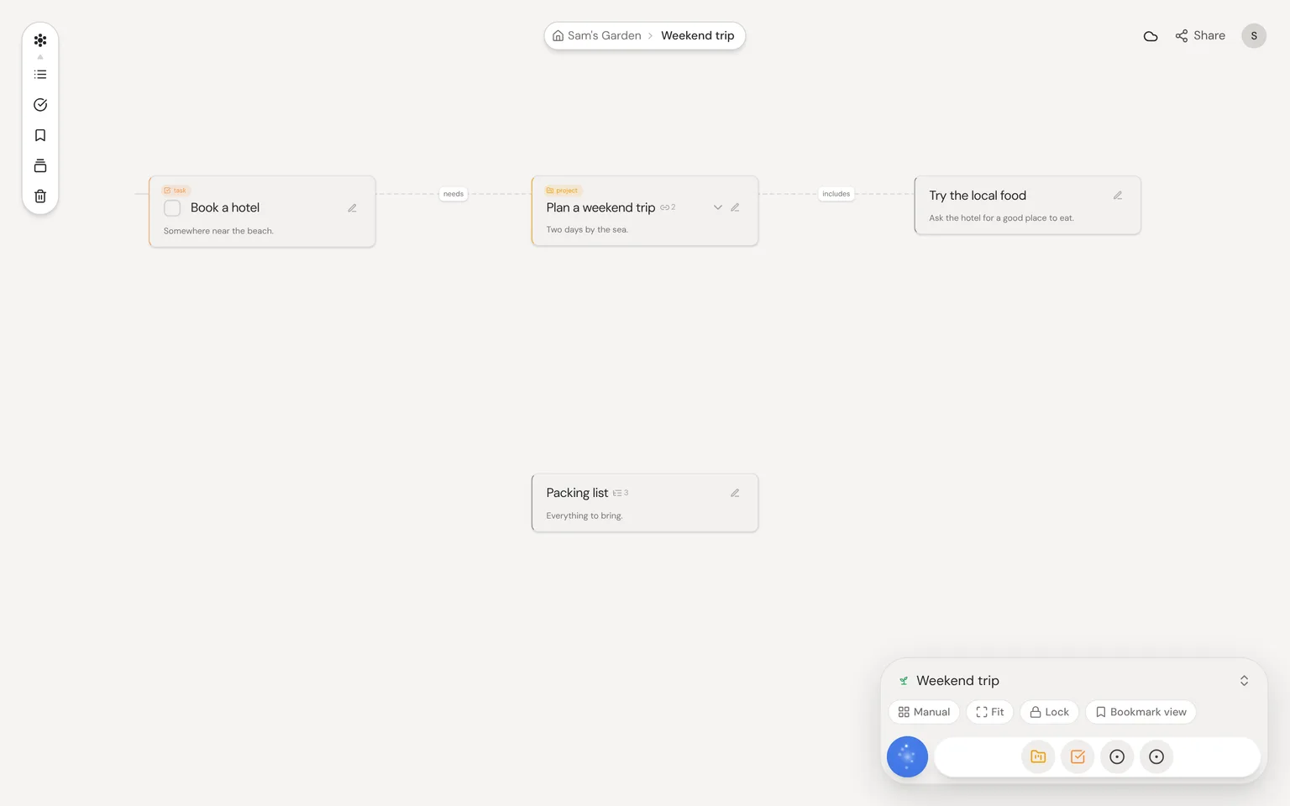Select the "Packing list" card title
The image size is (1290, 806).
tap(577, 493)
